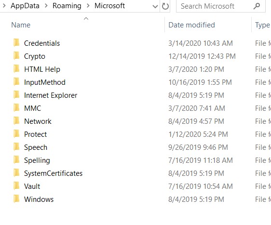The height and width of the screenshot is (225, 271).
Task: Select the Spelling folder name
Action: click(37, 160)
